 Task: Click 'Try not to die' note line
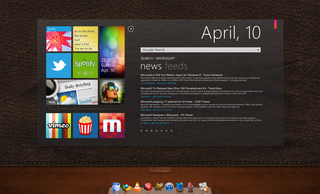click(83, 49)
